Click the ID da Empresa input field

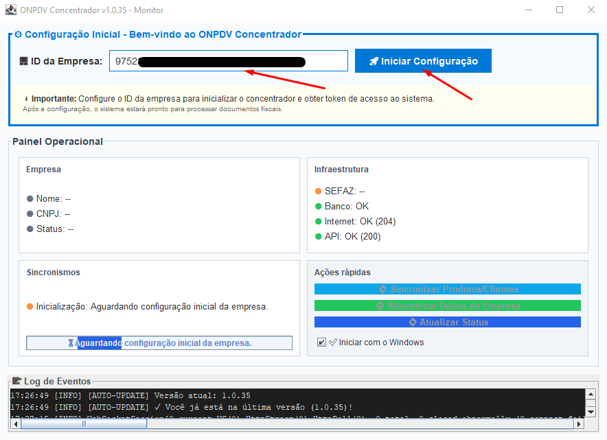coord(229,61)
